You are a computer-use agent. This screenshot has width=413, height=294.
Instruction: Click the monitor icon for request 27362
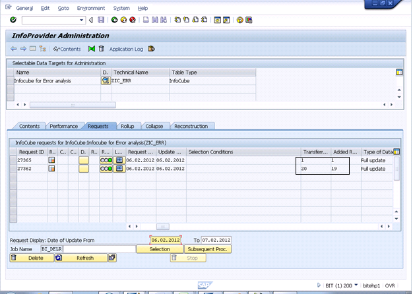[119, 169]
